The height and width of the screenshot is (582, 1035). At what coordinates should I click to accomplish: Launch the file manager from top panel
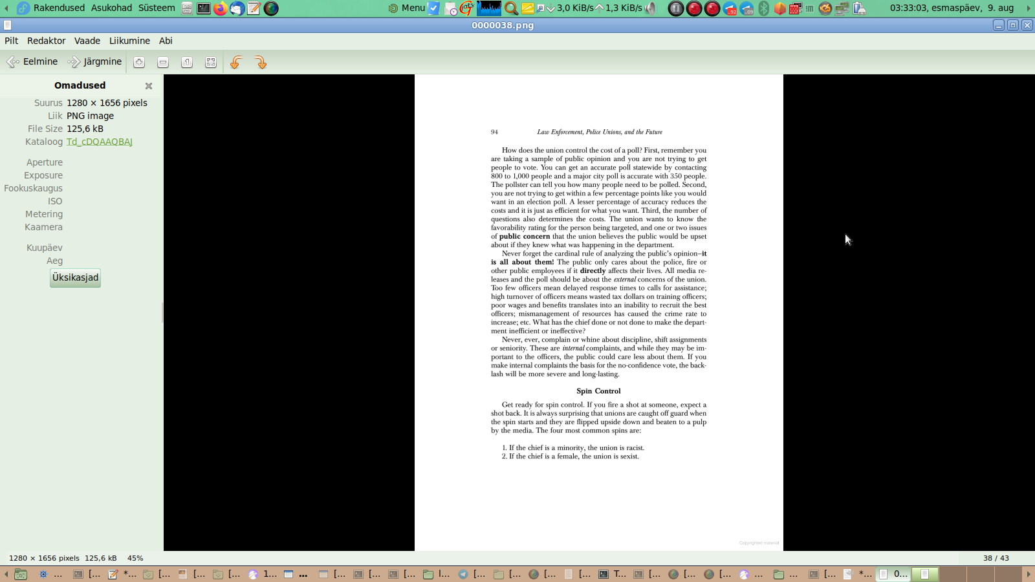pyautogui.click(x=187, y=8)
